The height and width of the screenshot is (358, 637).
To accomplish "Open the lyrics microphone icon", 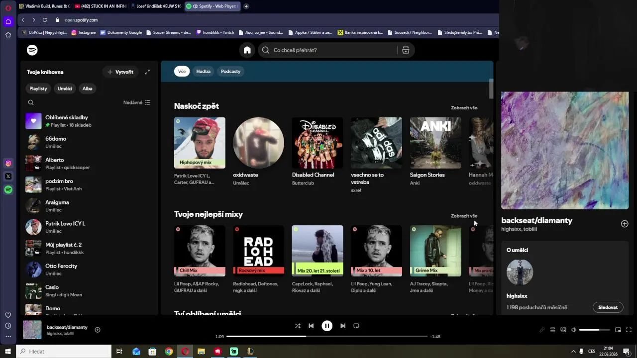I will click(x=542, y=330).
